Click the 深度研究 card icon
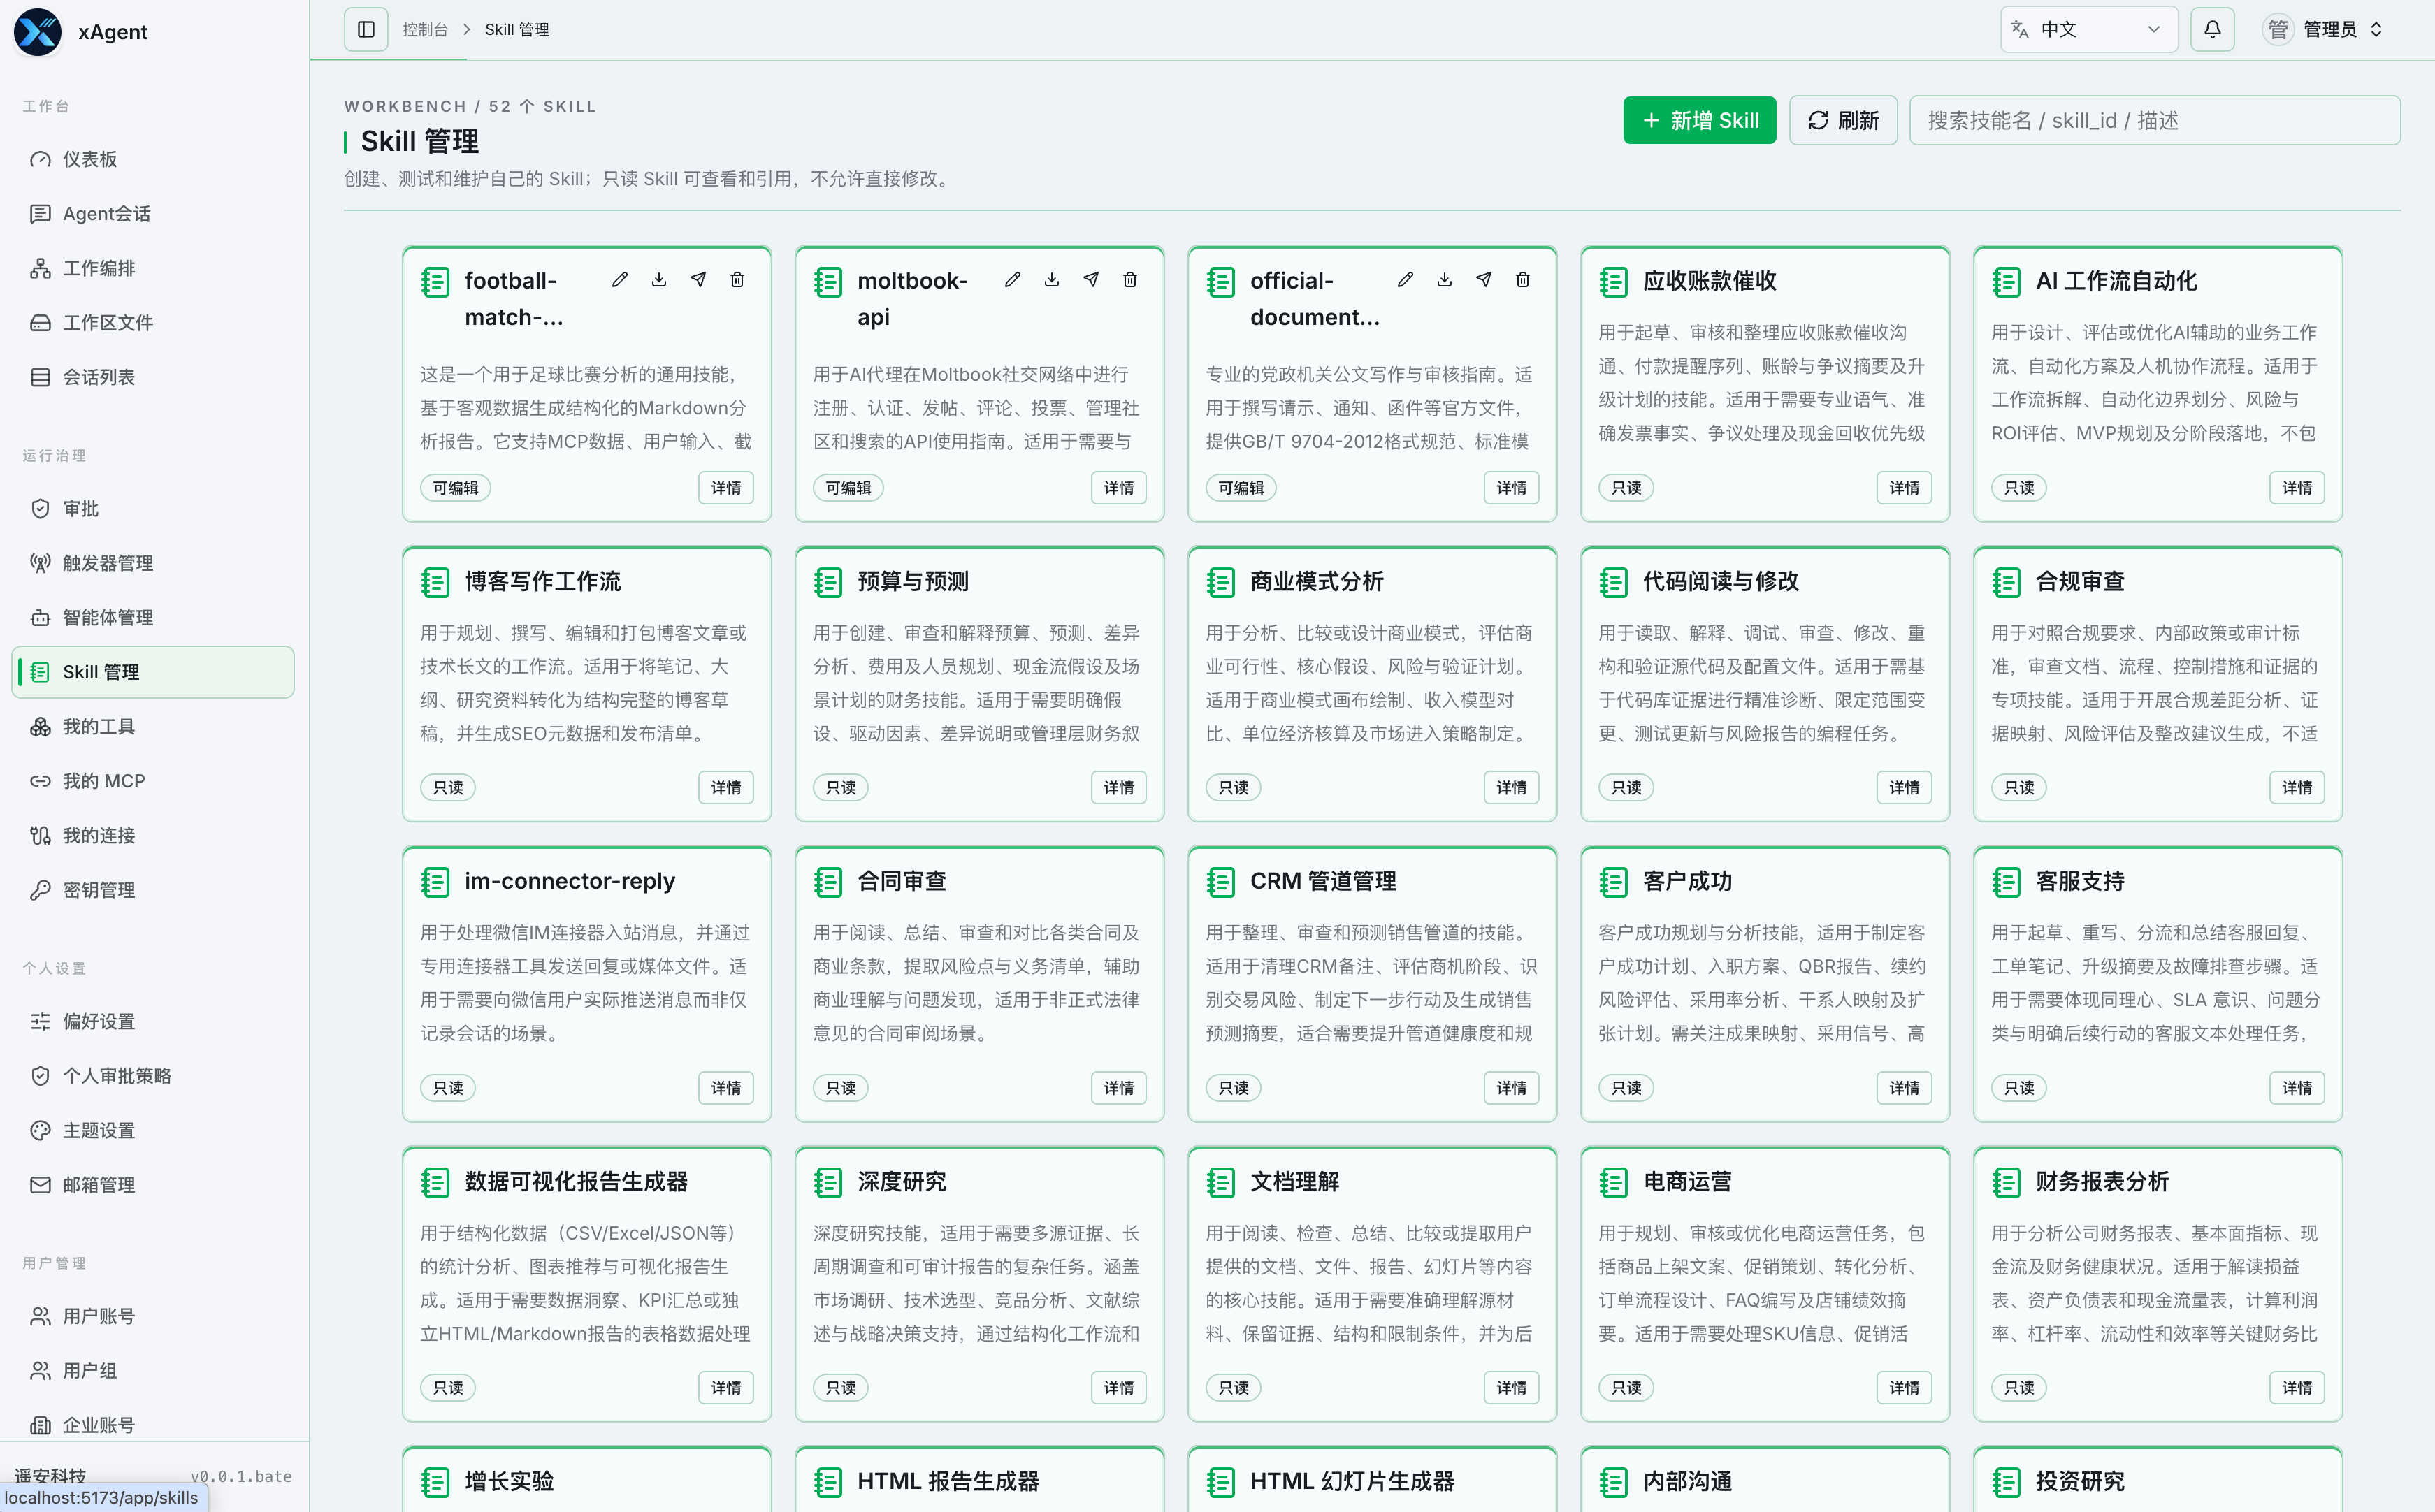2435x1512 pixels. (x=828, y=1182)
